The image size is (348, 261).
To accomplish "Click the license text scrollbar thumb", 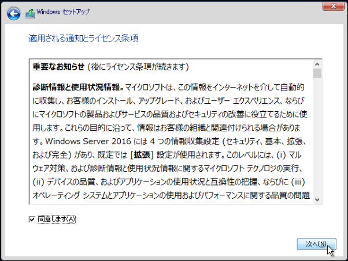I will point(317,73).
